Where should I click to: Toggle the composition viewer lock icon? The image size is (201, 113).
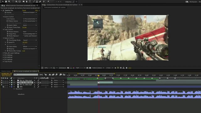click(45, 5)
